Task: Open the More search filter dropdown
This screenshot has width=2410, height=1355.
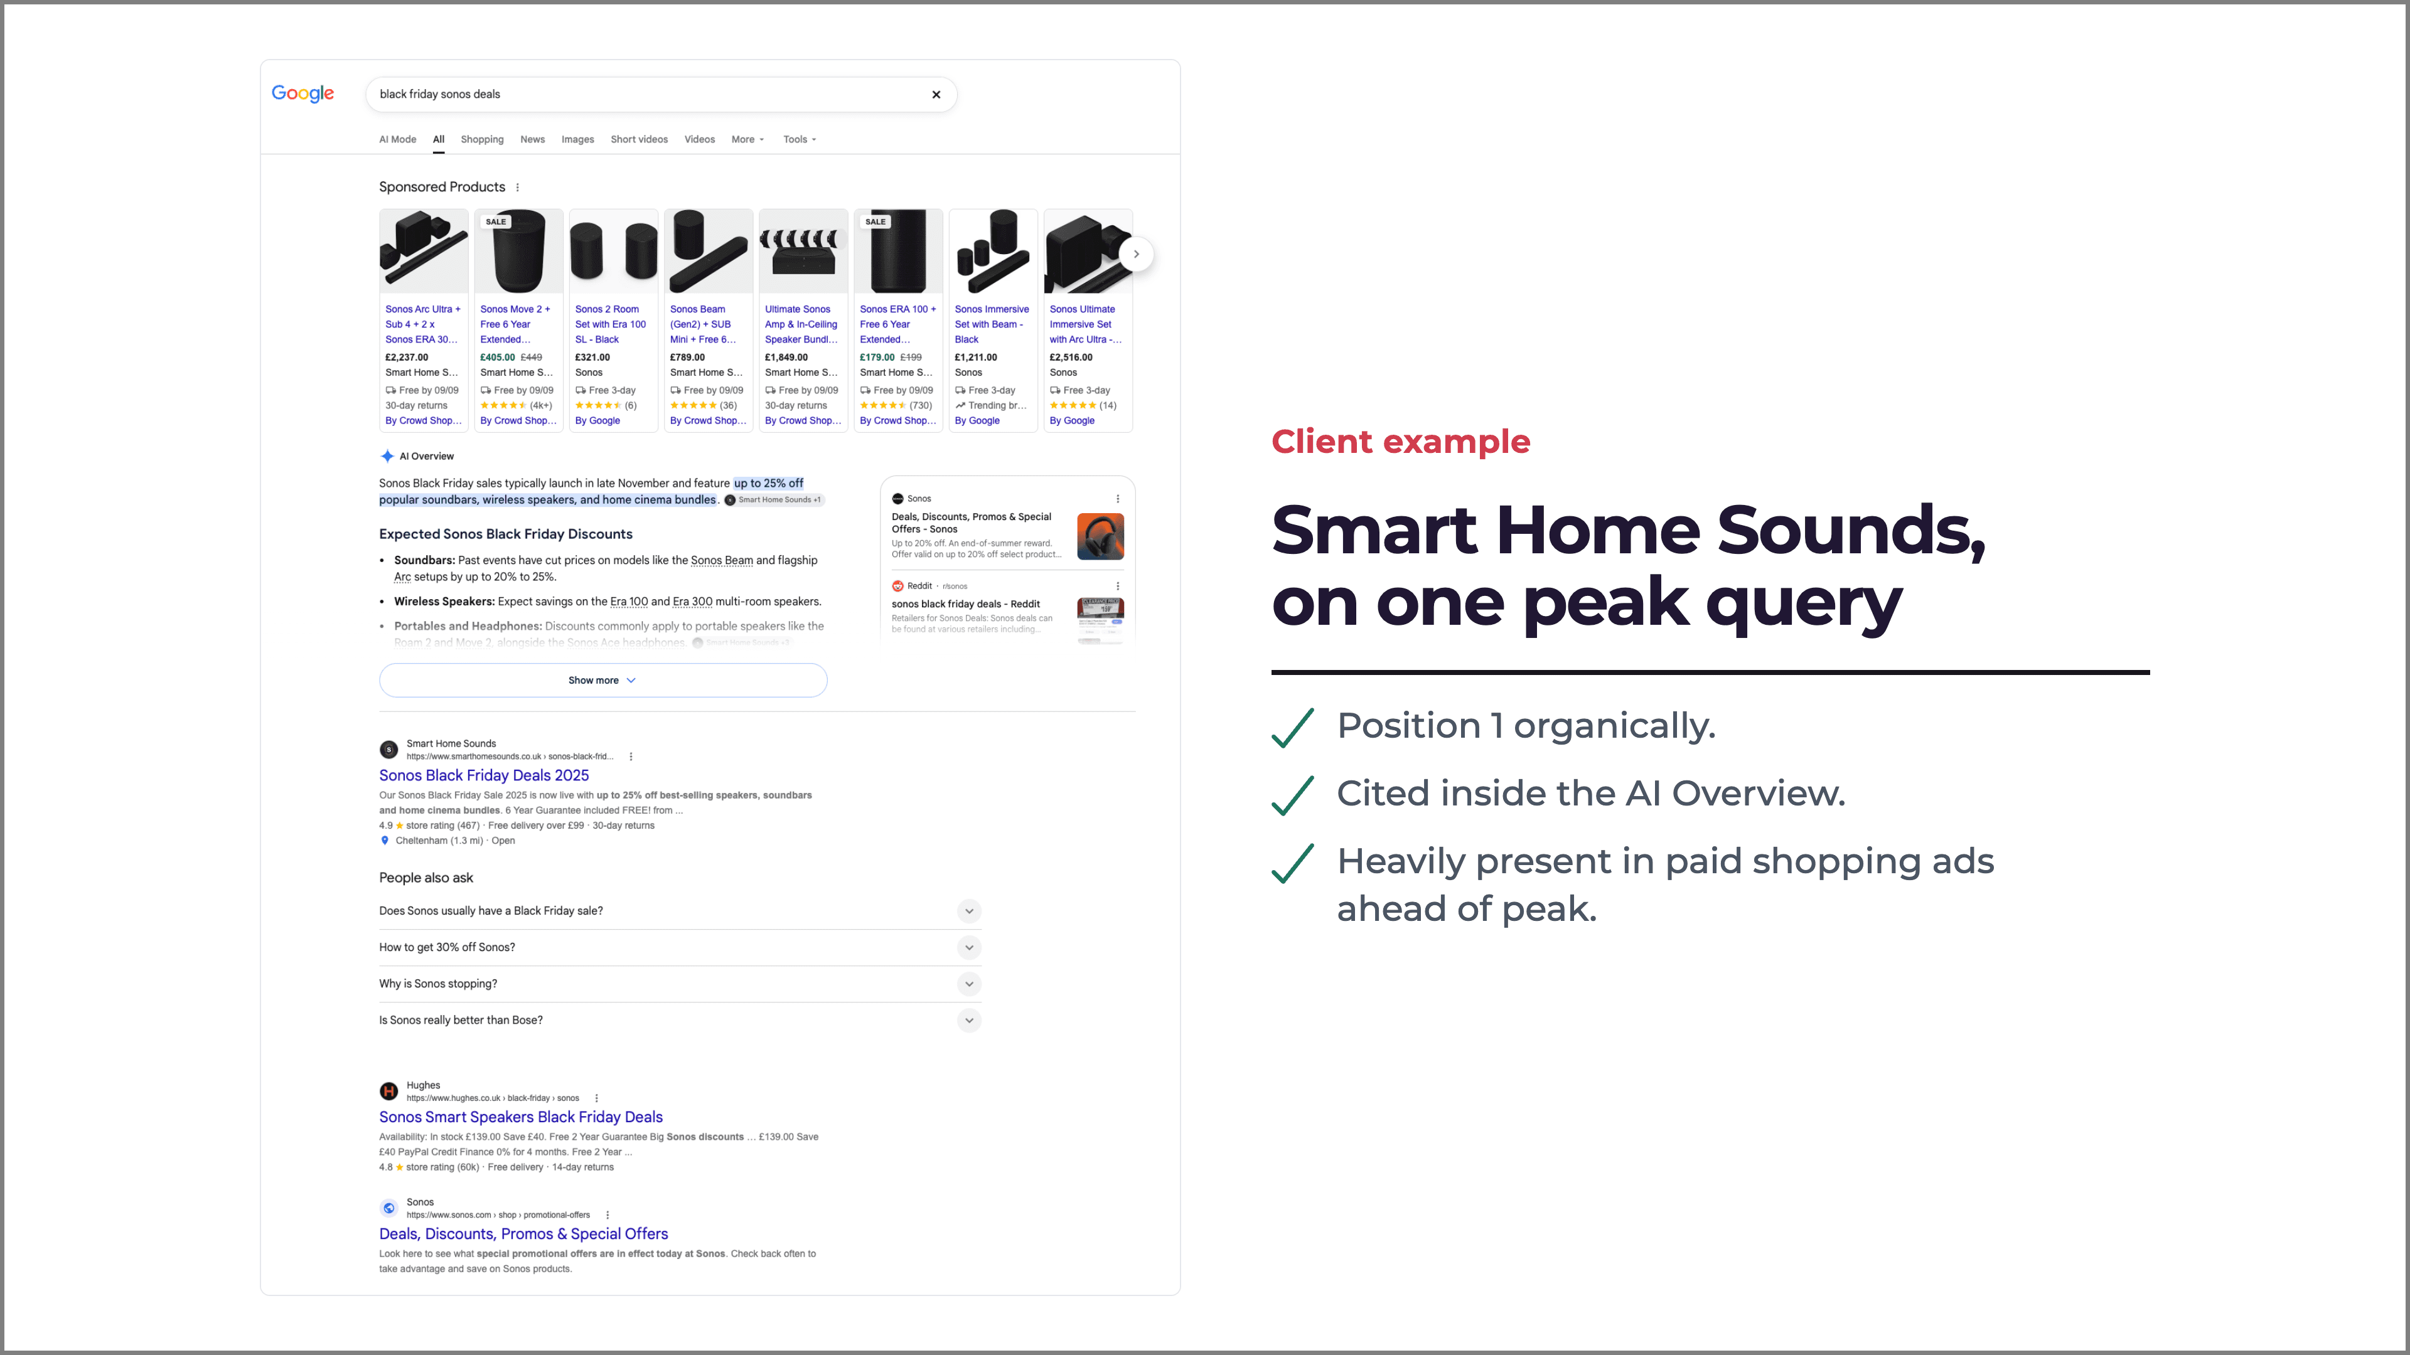Action: (747, 139)
